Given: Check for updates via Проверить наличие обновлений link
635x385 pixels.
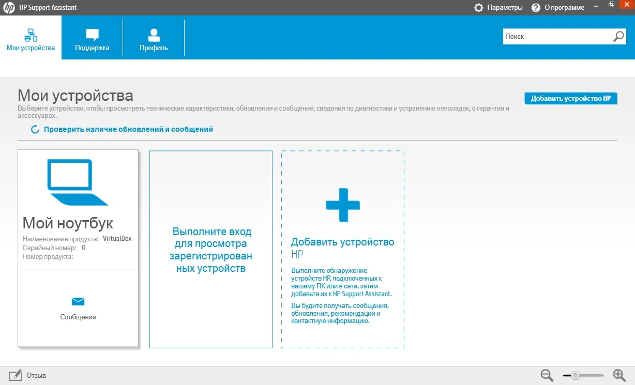Looking at the screenshot, I should pyautogui.click(x=128, y=129).
